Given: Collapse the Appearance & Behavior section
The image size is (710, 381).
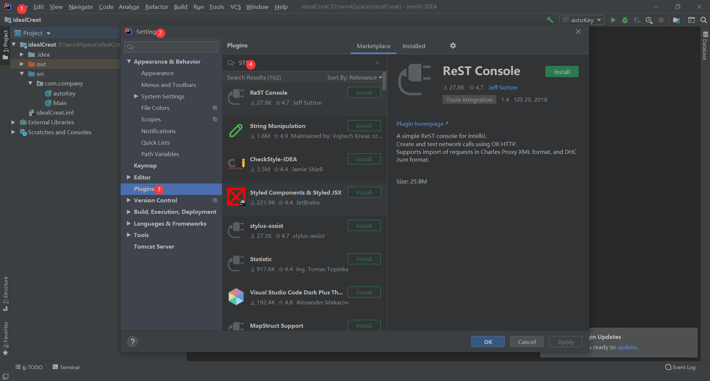Looking at the screenshot, I should 129,61.
